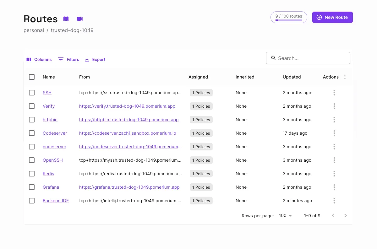Select the Redis row checkbox
Screen dimensions: 377x249
[32, 174]
